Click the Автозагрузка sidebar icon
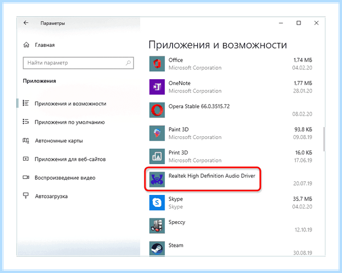Viewport: 342px width, 273px height. (x=26, y=195)
